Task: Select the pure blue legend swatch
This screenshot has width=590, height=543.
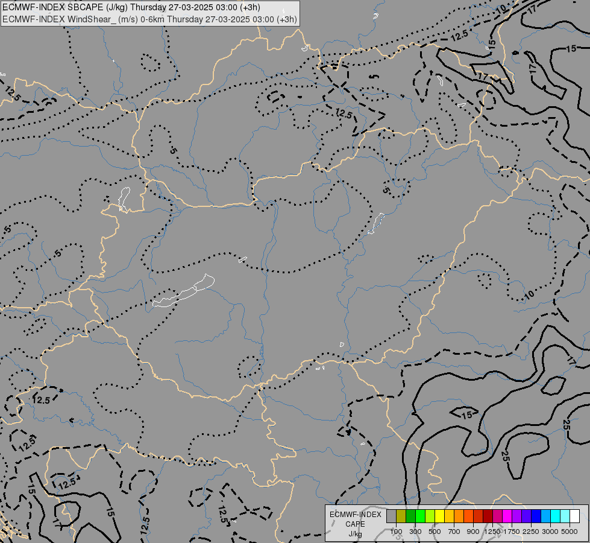Action: pyautogui.click(x=536, y=516)
